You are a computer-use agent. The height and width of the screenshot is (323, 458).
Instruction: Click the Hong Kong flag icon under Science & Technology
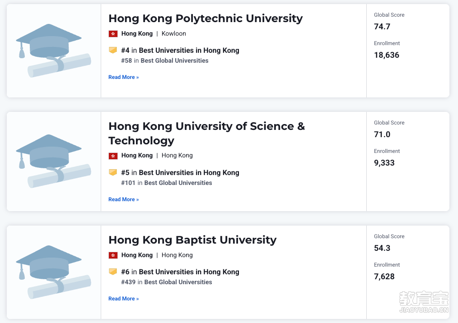pyautogui.click(x=113, y=156)
